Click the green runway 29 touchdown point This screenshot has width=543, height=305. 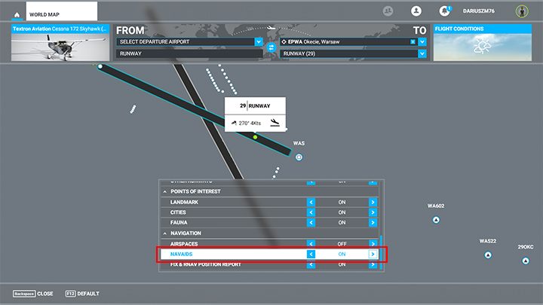[x=255, y=137]
